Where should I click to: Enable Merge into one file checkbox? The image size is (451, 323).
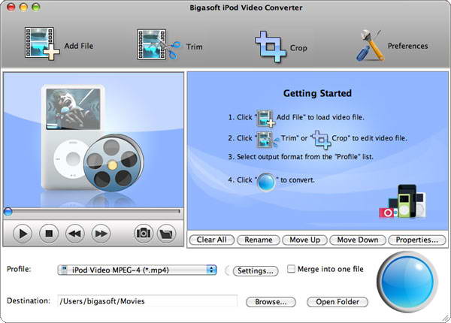(x=291, y=269)
